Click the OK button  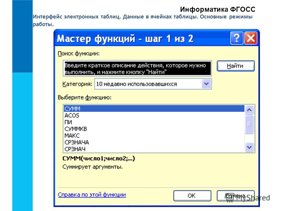click(192, 195)
